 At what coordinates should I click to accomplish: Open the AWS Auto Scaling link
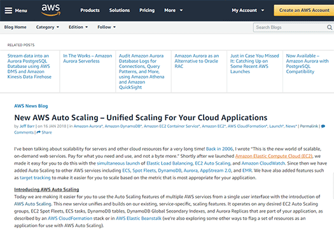(x=33, y=204)
